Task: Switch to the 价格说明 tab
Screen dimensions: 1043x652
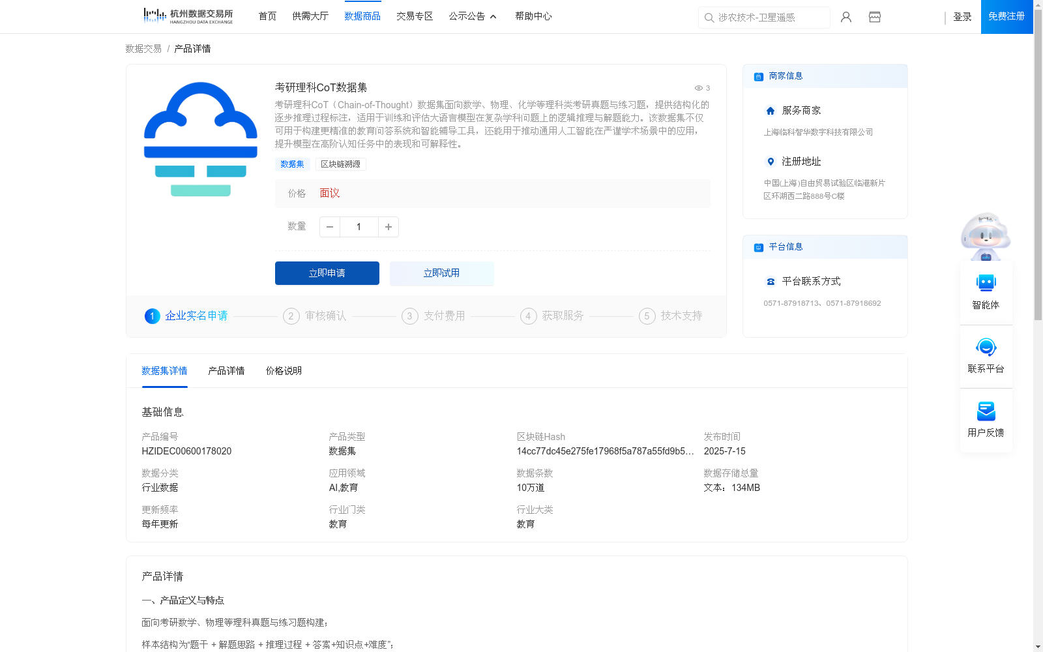Action: pyautogui.click(x=284, y=371)
